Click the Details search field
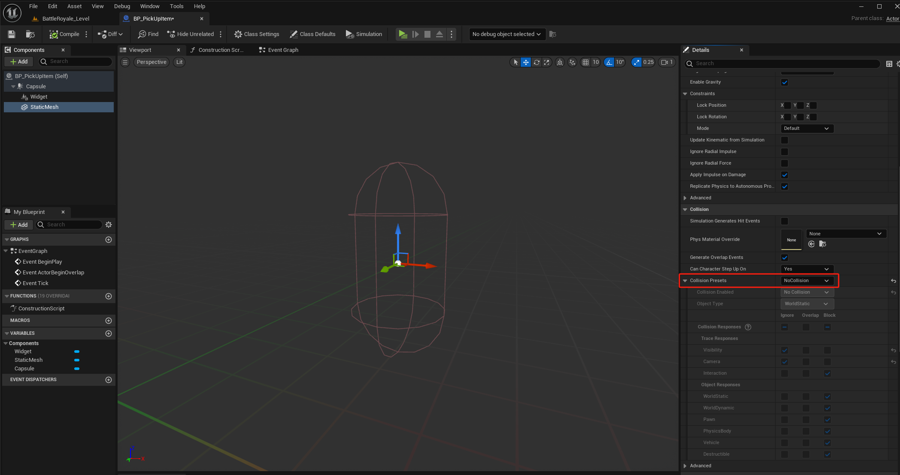Image resolution: width=900 pixels, height=475 pixels. click(x=785, y=63)
